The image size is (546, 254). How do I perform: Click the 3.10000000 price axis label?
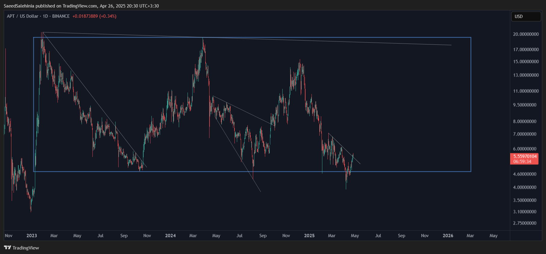(525, 212)
